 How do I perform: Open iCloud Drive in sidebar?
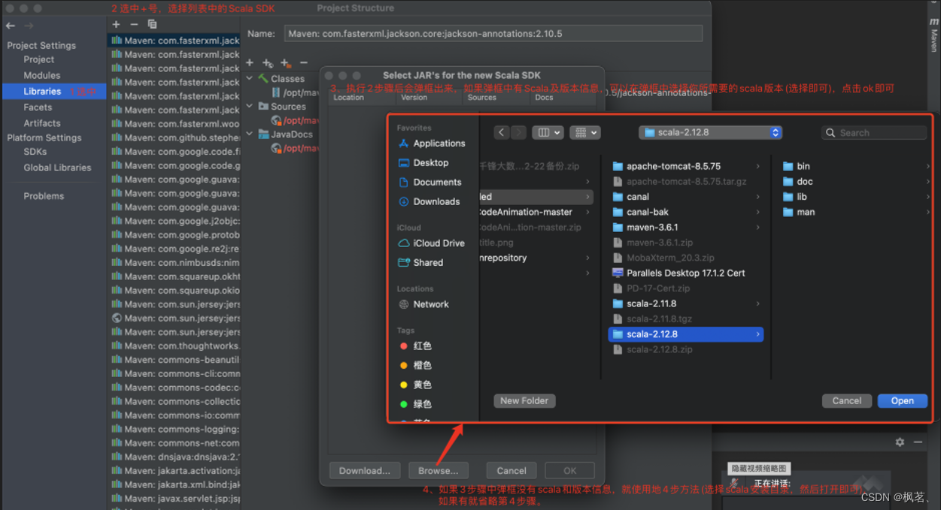pos(431,243)
